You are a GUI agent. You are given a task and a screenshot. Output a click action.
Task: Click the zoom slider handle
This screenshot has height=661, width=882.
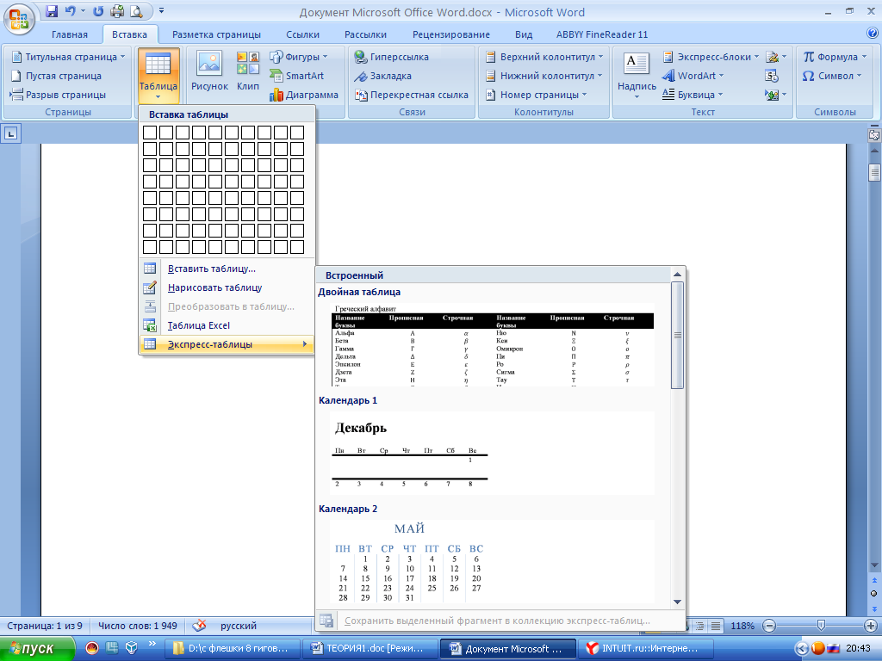click(x=821, y=625)
